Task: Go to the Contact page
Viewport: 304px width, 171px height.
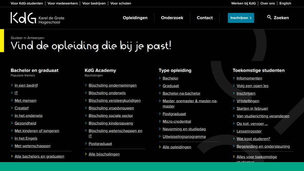Action: coord(205,18)
